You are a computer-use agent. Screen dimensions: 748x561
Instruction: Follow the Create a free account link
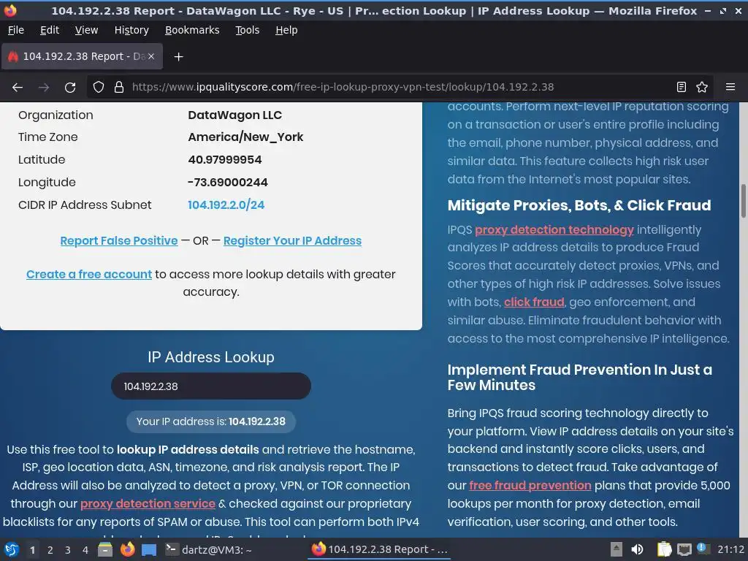89,275
